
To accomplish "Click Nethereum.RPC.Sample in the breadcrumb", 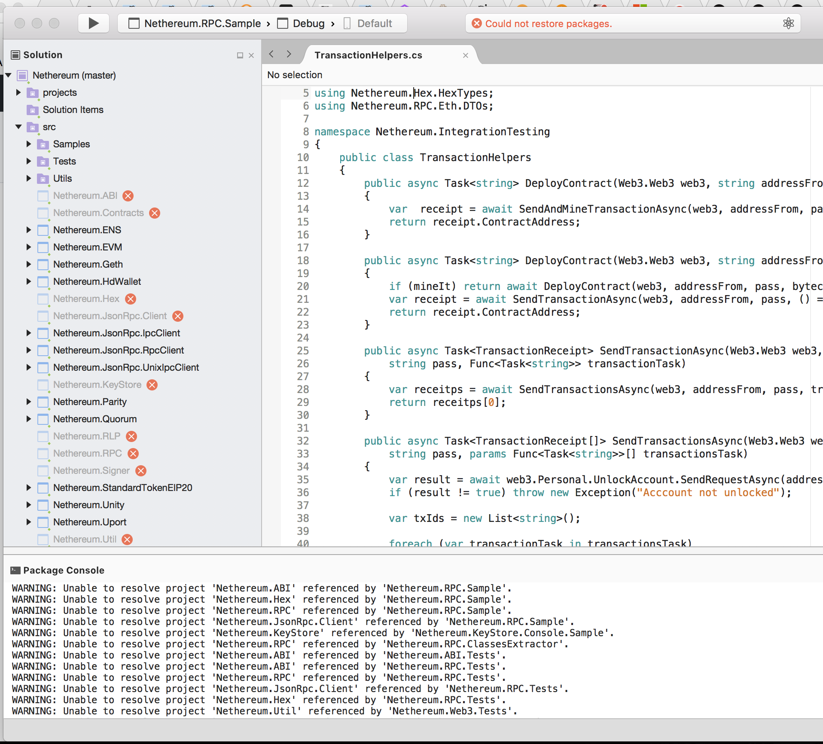I will 202,23.
